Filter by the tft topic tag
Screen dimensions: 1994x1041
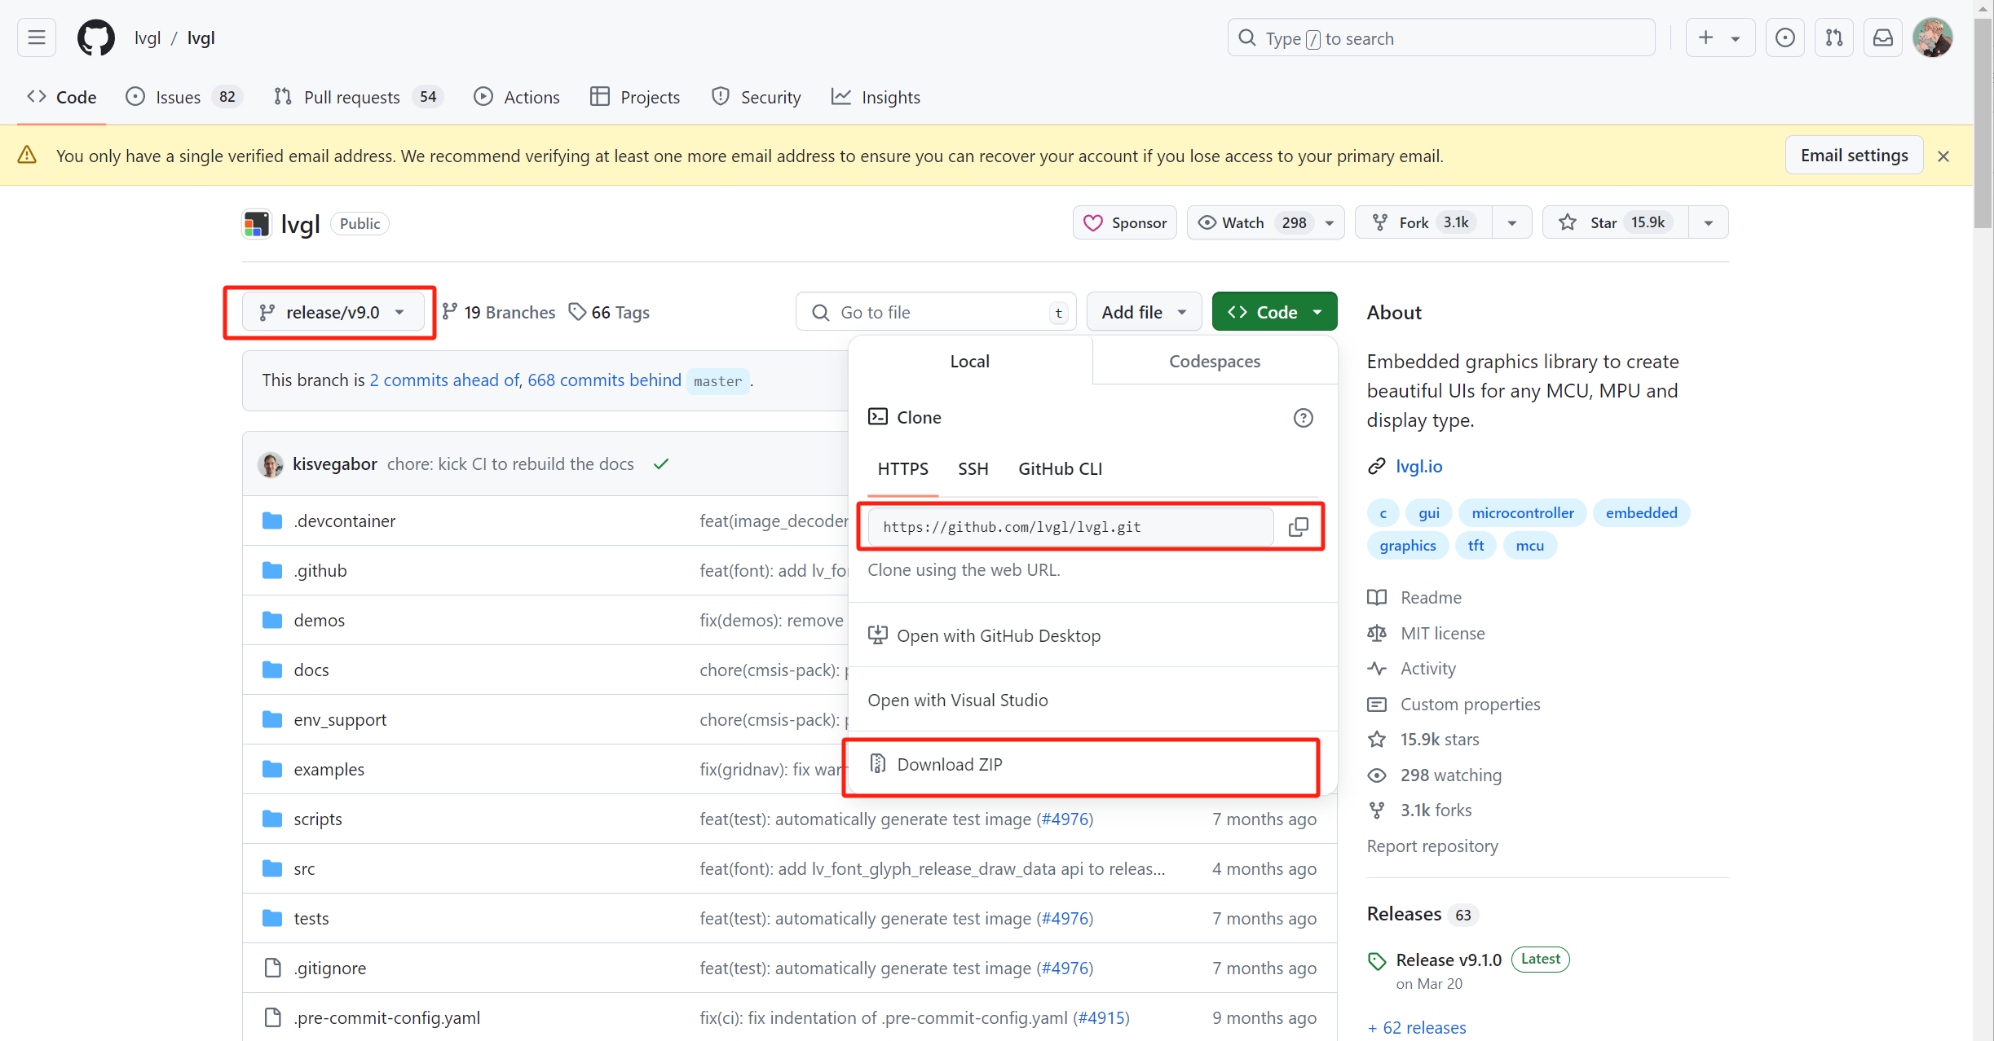coord(1476,545)
